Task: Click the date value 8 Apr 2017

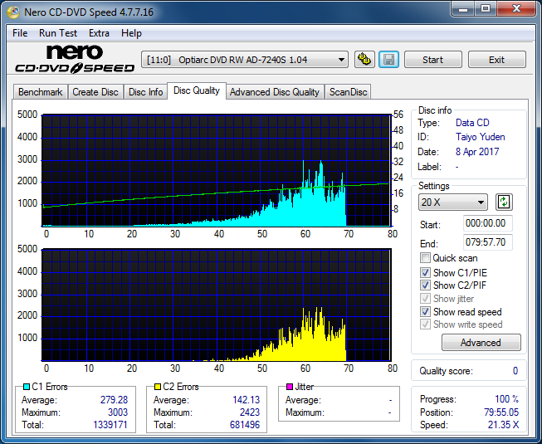Action: tap(477, 152)
